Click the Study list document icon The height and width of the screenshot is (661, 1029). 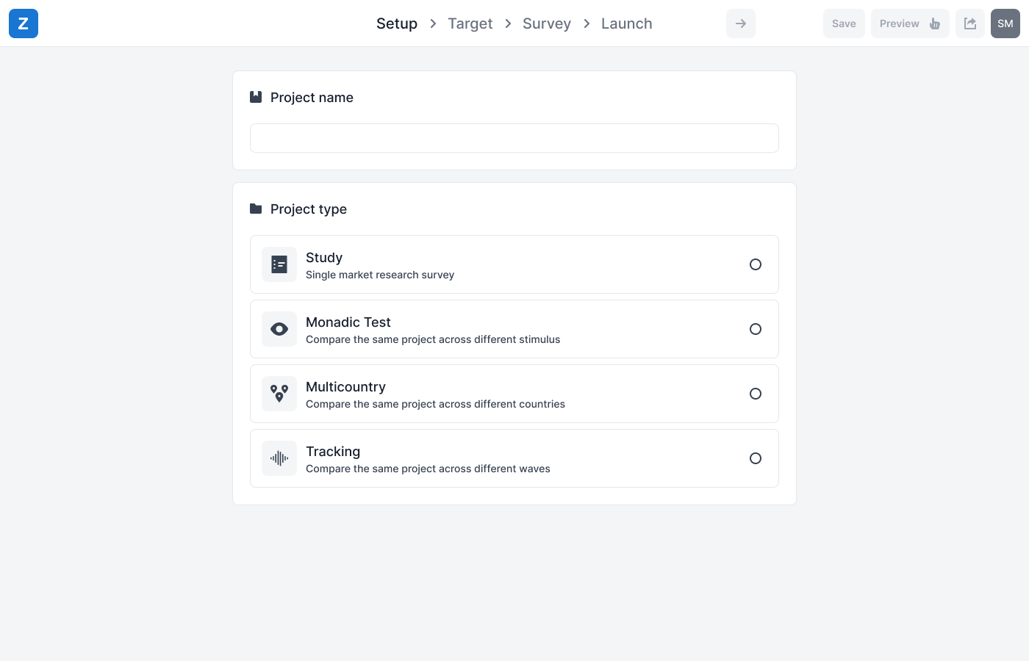(279, 264)
